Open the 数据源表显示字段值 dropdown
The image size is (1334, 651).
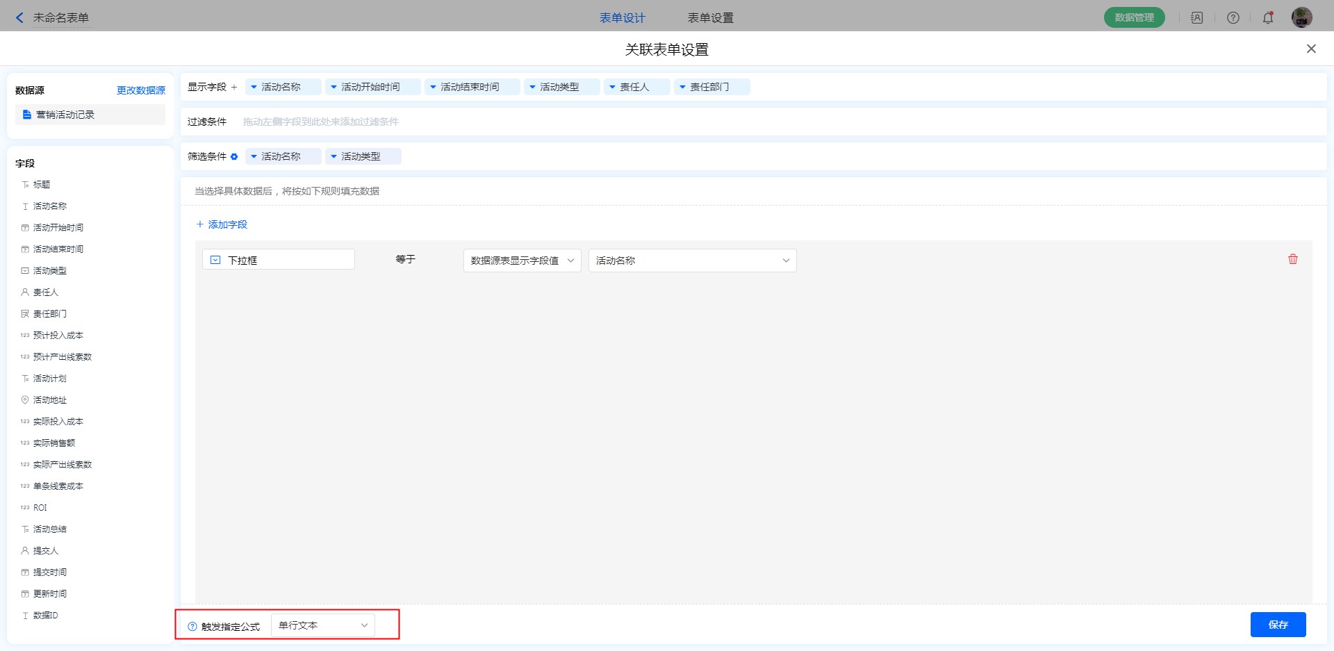(522, 261)
